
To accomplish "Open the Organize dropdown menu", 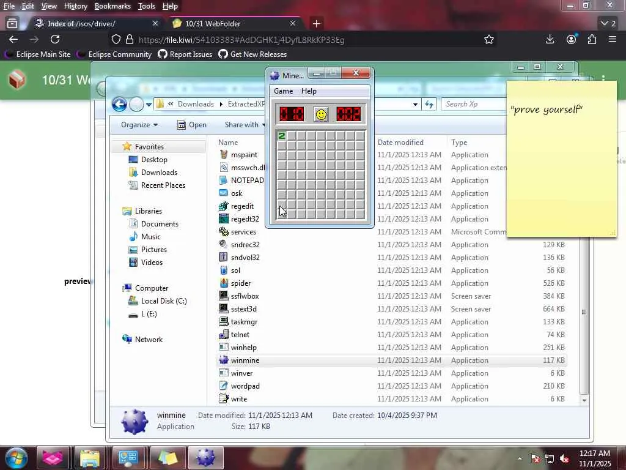I will pos(139,125).
